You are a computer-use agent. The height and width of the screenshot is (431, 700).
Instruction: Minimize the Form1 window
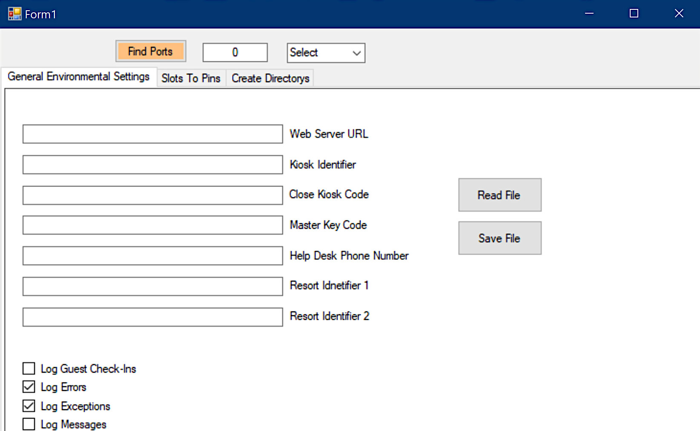[589, 14]
